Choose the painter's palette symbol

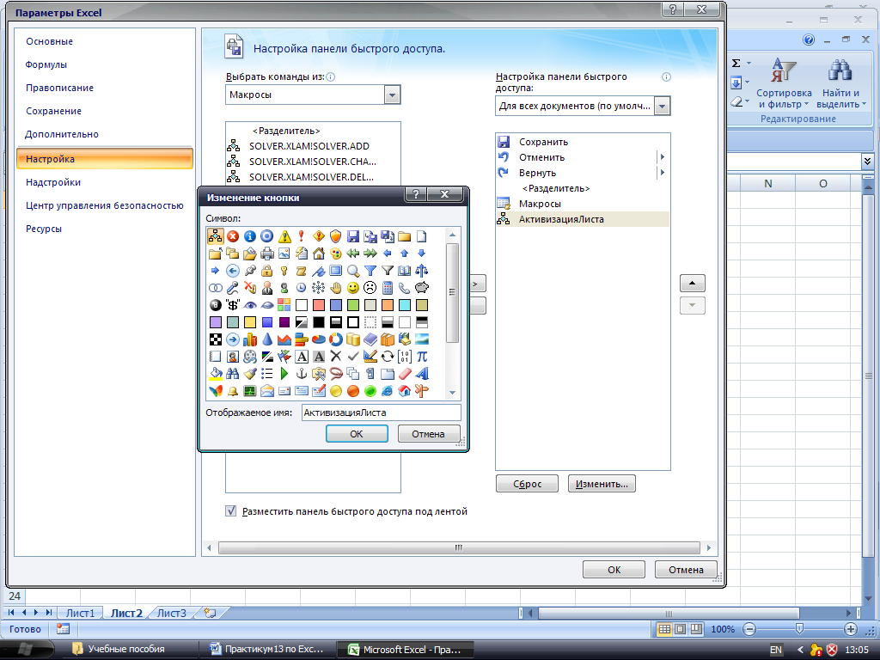pos(336,254)
